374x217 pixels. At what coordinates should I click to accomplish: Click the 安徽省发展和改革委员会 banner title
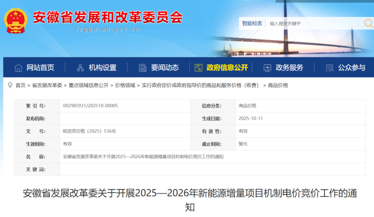coord(107,17)
